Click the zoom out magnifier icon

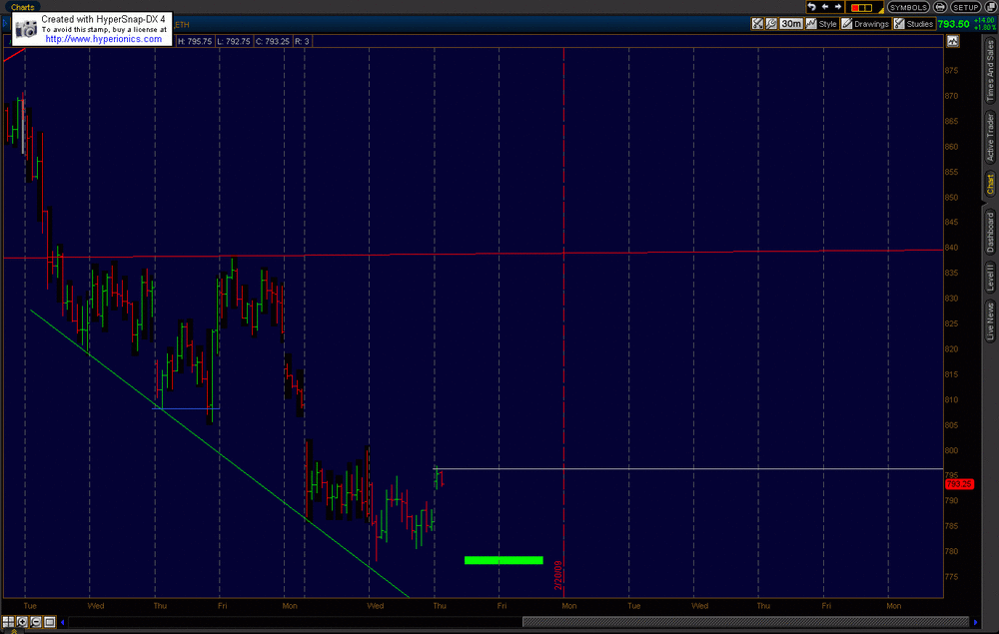tap(36, 622)
